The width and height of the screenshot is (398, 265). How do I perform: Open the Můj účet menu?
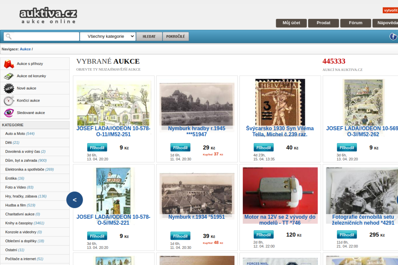(291, 23)
